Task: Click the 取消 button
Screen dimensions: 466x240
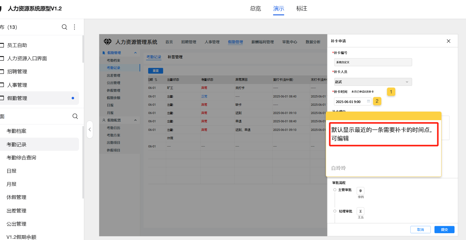Action: tap(420, 230)
